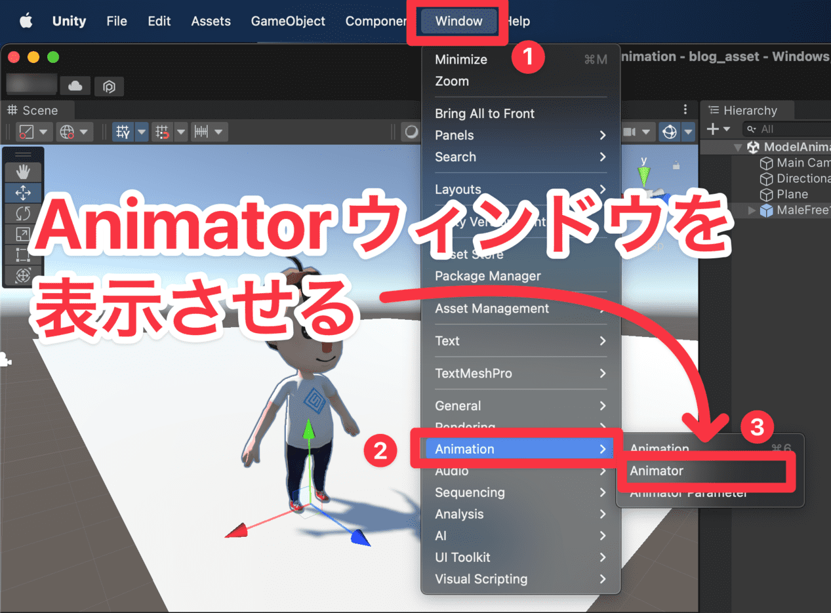
Task: Click the snap increment ruler icon
Action: click(202, 132)
